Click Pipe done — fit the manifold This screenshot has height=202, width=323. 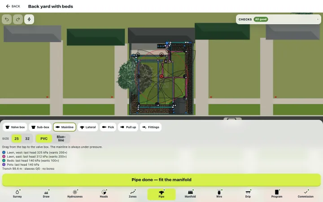161,180
